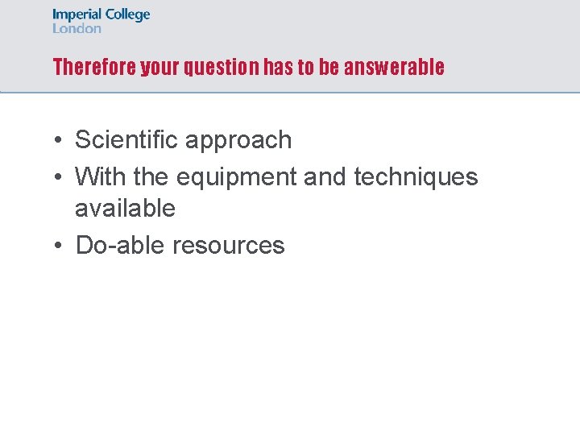This screenshot has height=435, width=580.
Task: Click the bullet dot before "Do-able resources"
Action: click(58, 245)
